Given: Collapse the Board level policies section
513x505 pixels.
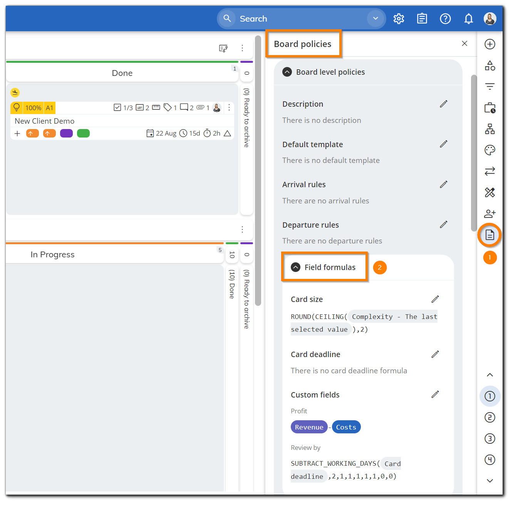Looking at the screenshot, I should [287, 72].
